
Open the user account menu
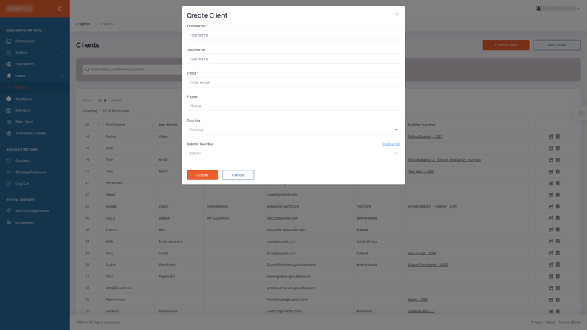pyautogui.click(x=558, y=8)
